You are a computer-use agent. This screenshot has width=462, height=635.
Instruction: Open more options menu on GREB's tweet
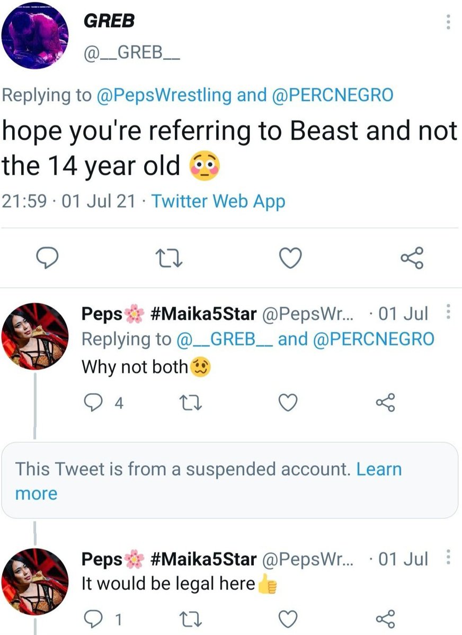(448, 22)
